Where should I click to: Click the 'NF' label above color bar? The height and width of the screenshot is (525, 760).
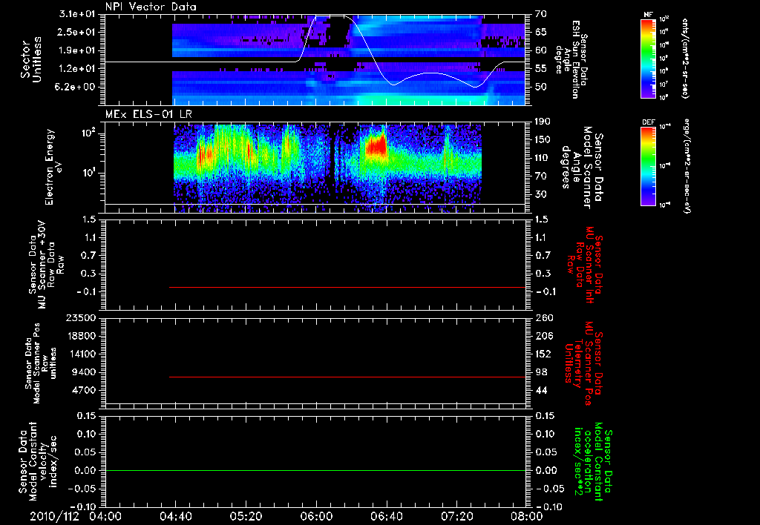click(x=648, y=15)
